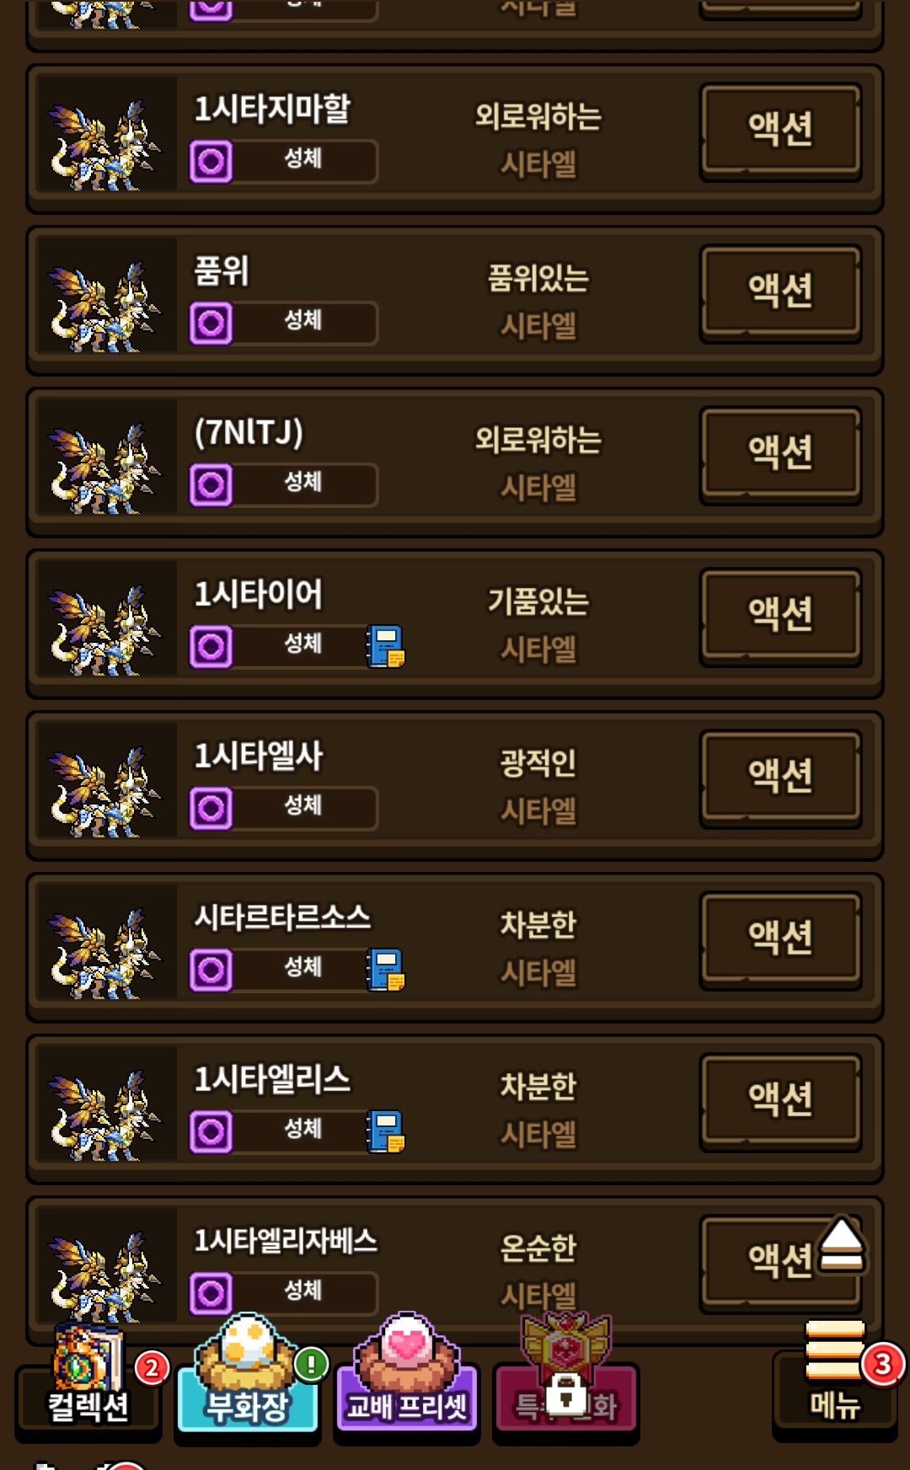Click the 액션 button for 1시타지마할
The height and width of the screenshot is (1470, 910).
click(x=780, y=131)
